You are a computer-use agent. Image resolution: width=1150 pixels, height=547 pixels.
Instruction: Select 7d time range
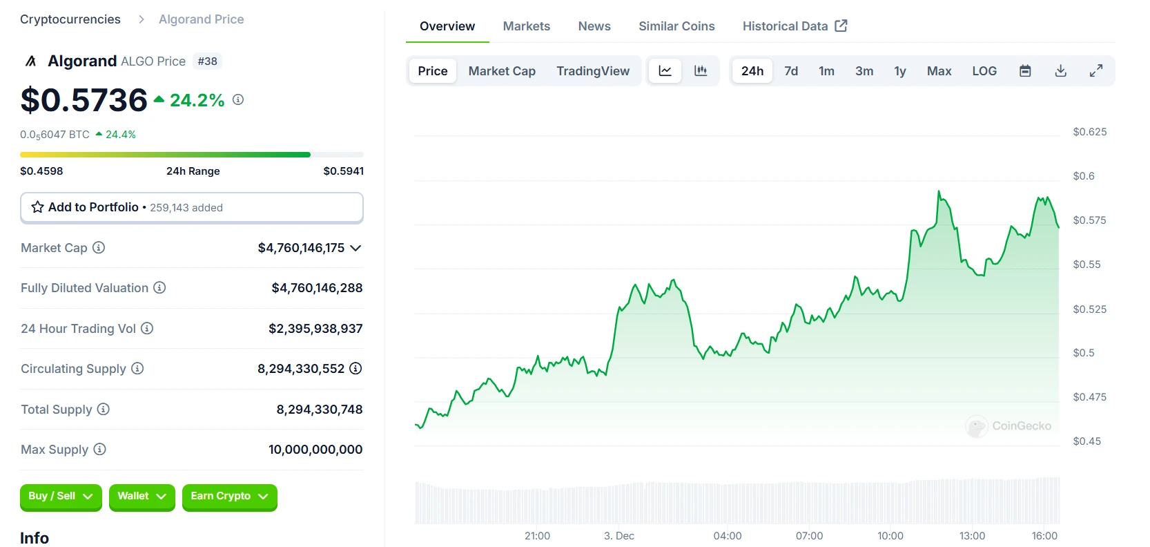point(791,70)
